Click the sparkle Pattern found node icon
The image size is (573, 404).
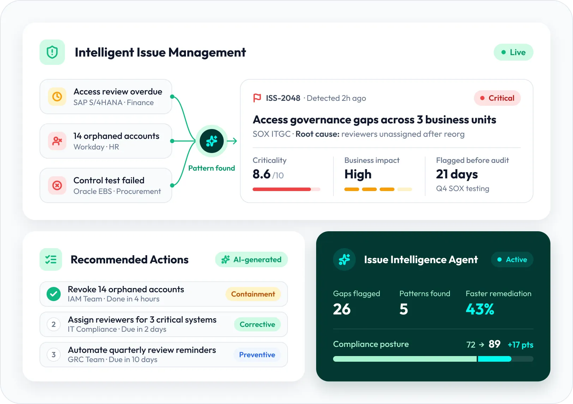coord(212,141)
